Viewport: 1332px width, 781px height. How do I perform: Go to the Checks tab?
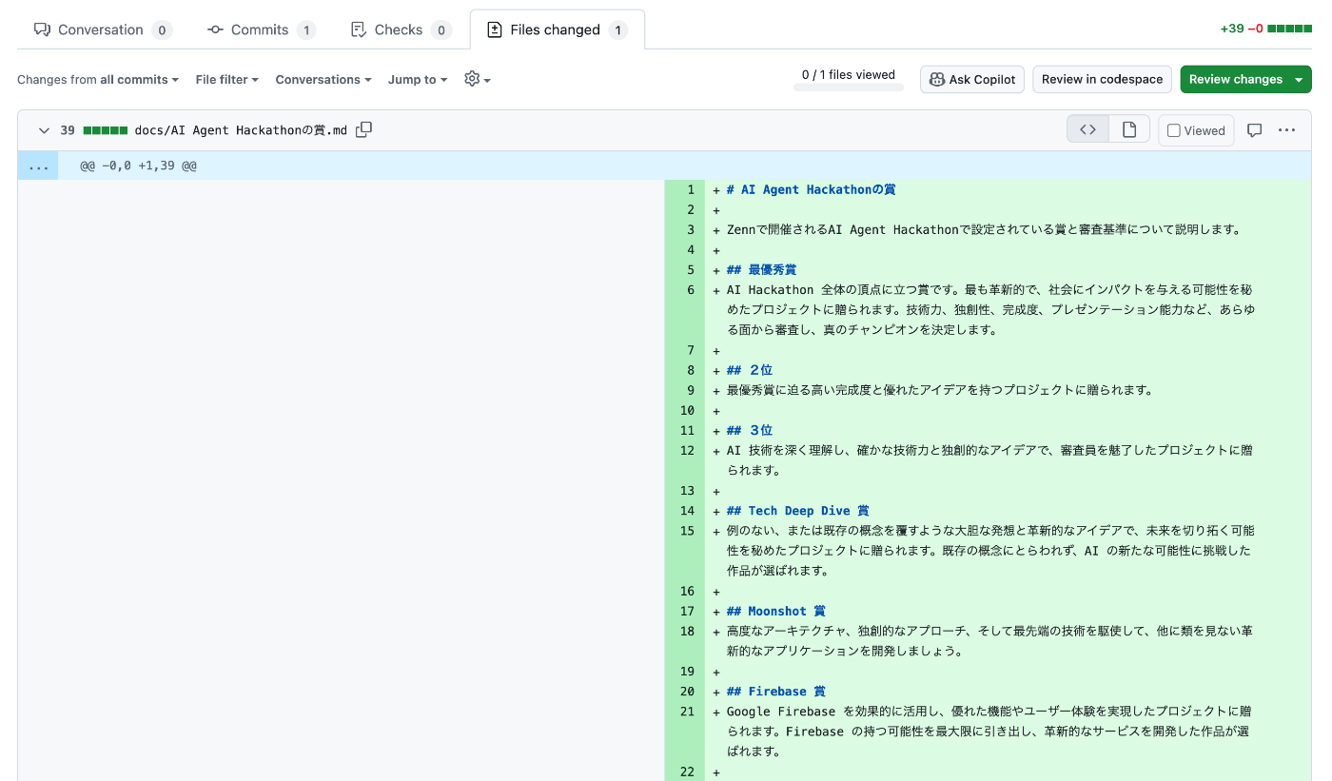[401, 29]
